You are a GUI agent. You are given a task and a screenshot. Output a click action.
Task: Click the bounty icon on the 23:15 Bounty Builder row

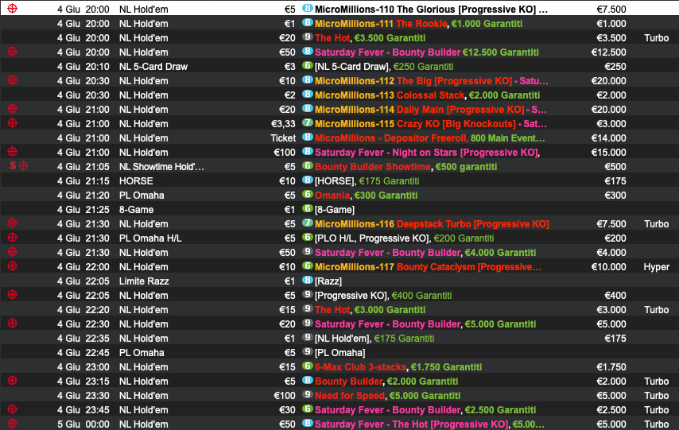point(12,380)
